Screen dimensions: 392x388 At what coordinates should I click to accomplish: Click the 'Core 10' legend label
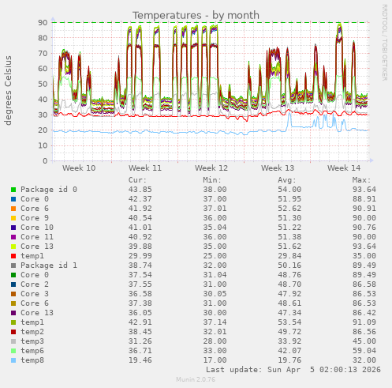pos(37,228)
